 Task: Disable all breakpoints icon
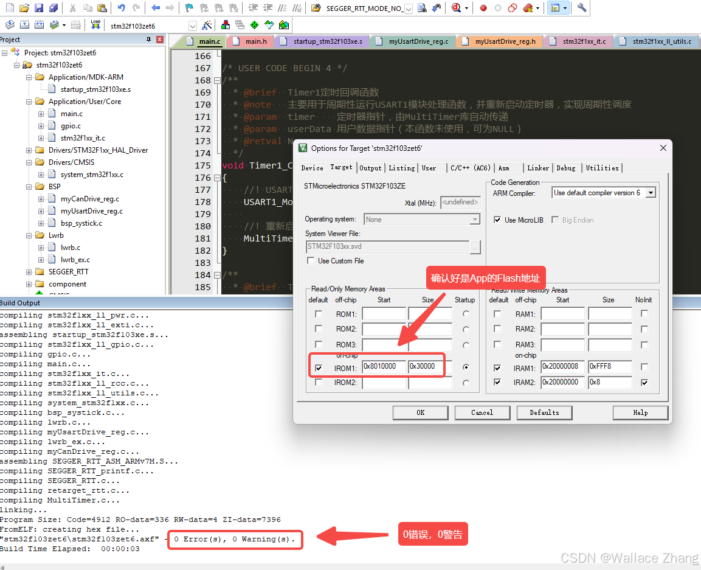tap(513, 8)
